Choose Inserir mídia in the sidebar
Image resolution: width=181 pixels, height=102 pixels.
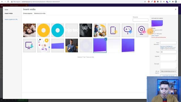coord(9,13)
